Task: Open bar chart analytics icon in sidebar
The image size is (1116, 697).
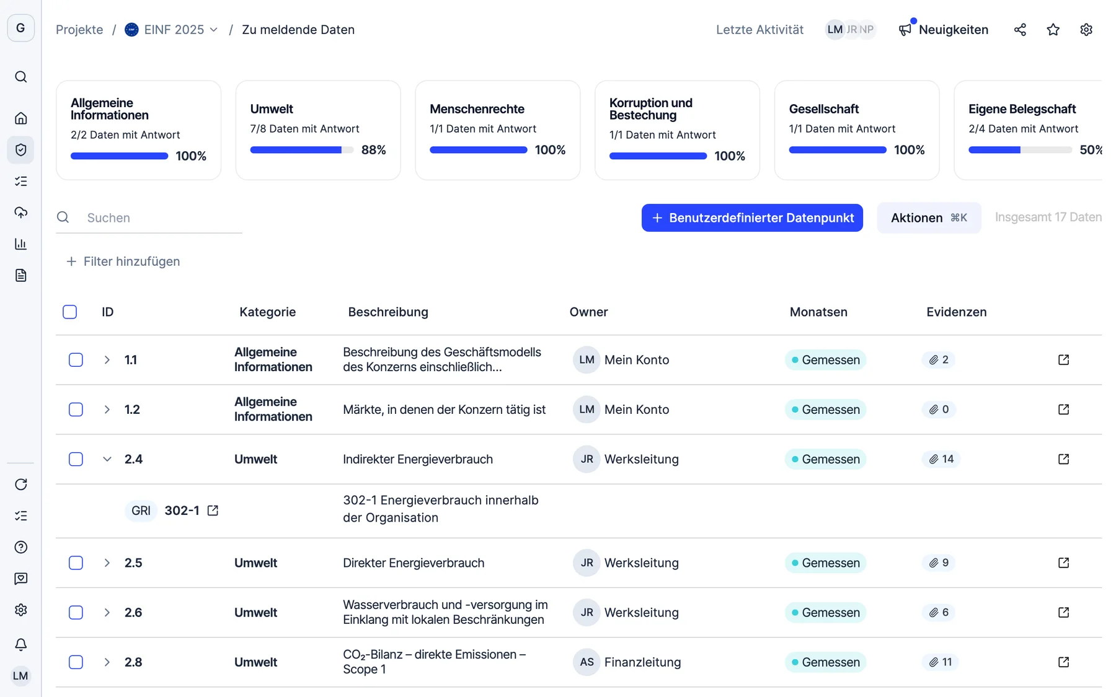Action: click(x=20, y=243)
